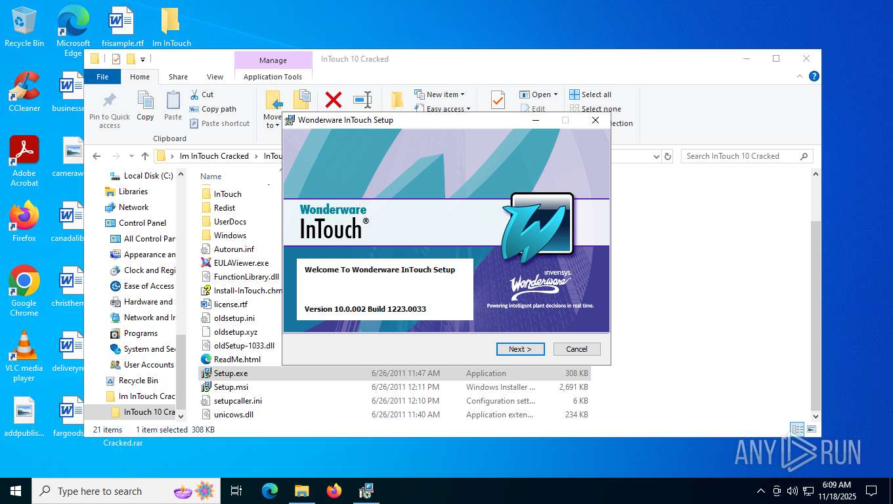Open Task View on taskbar

coord(236,491)
